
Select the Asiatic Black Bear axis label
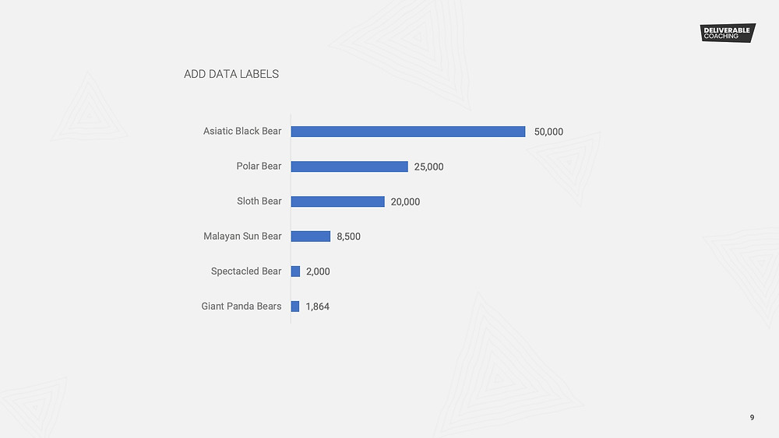pos(242,131)
